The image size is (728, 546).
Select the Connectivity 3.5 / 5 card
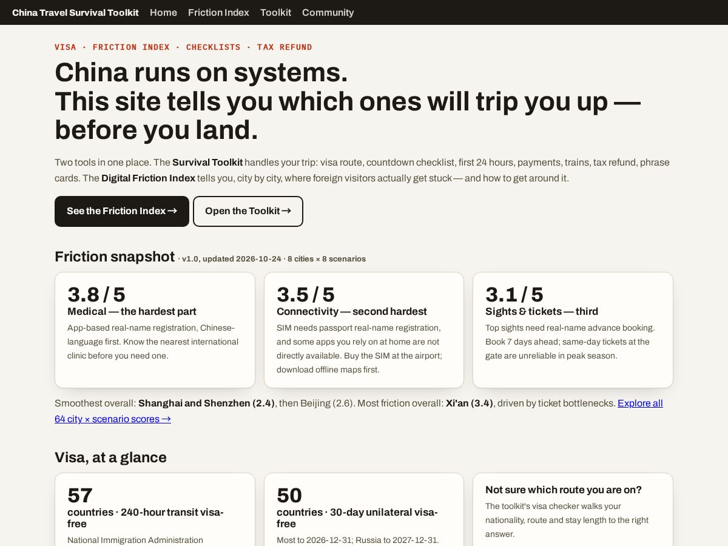pyautogui.click(x=364, y=330)
